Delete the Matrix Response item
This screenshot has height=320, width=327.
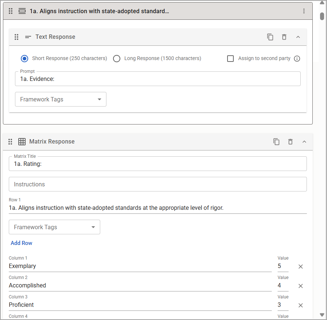click(x=290, y=142)
